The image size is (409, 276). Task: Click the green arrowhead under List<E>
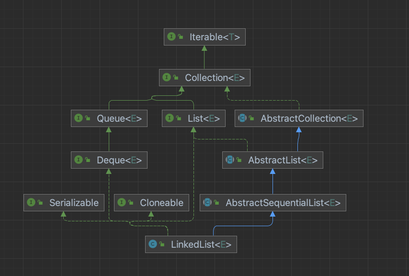[x=193, y=130]
